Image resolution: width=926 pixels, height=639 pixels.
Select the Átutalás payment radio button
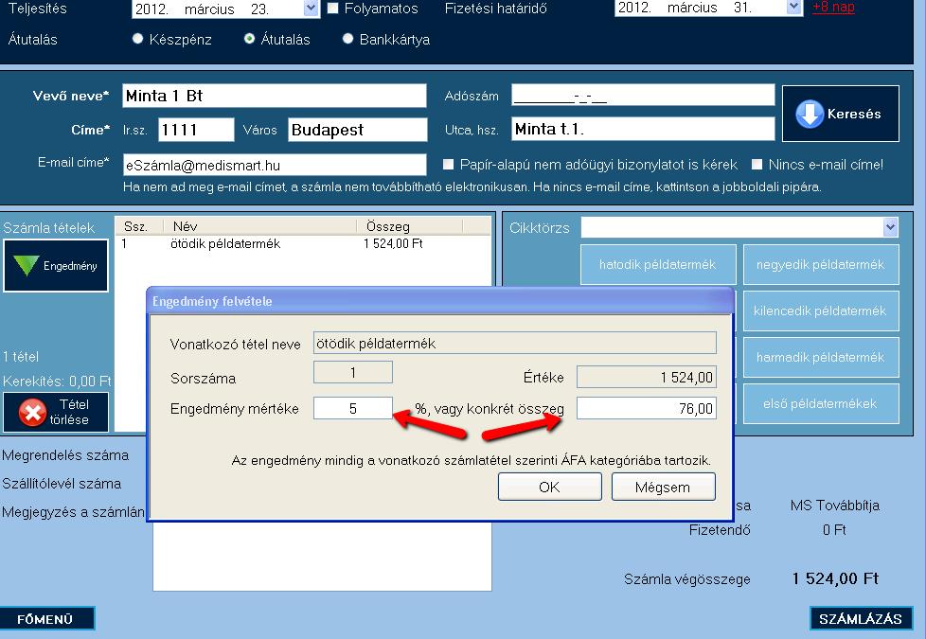click(x=249, y=39)
